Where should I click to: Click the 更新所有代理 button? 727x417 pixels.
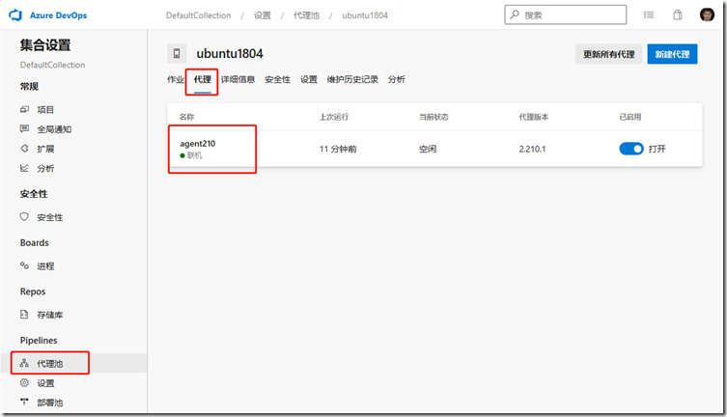tap(609, 54)
